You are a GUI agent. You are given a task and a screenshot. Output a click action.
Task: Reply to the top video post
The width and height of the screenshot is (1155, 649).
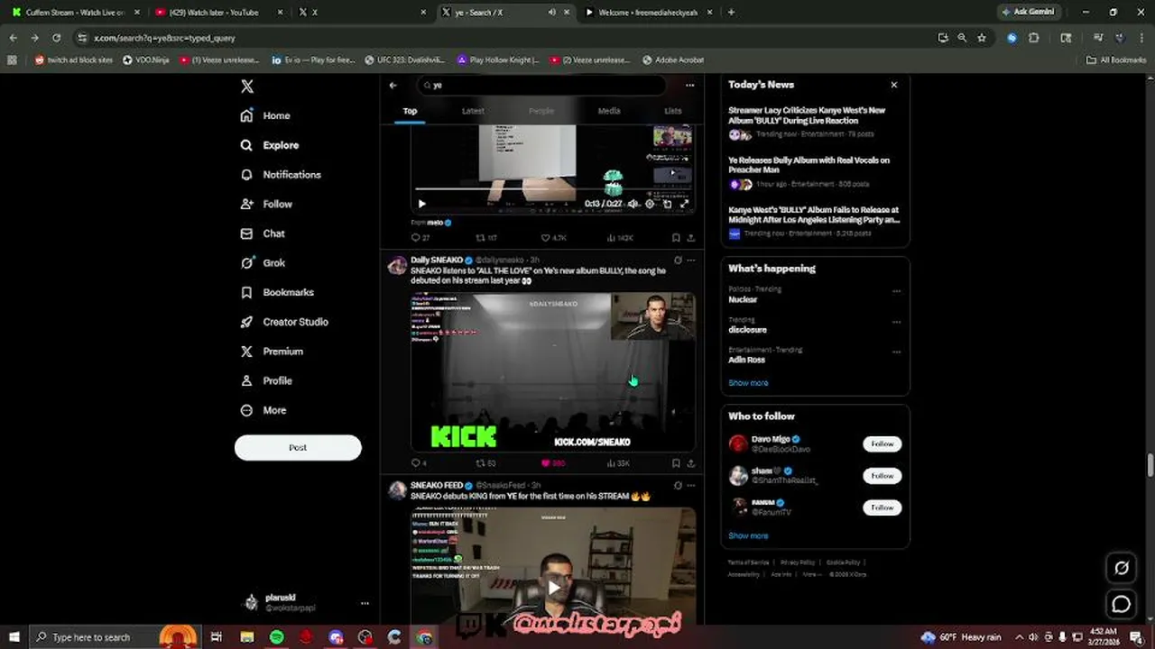[x=420, y=238]
